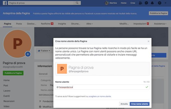Open the Strume... tab

[76, 24]
